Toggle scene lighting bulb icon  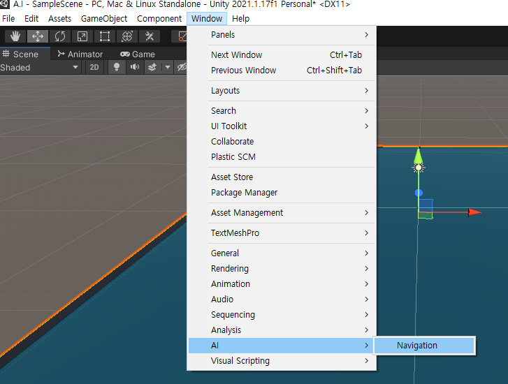coord(117,67)
